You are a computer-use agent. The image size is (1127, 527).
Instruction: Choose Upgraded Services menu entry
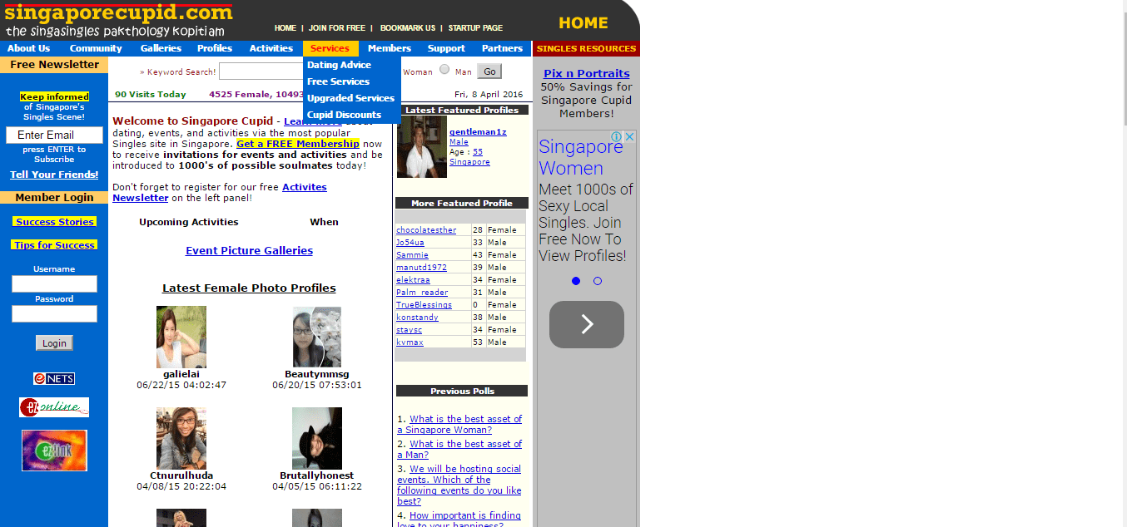click(x=351, y=98)
